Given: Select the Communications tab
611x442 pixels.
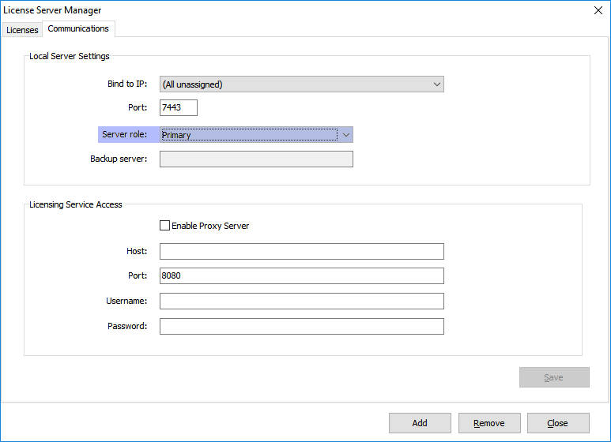Looking at the screenshot, I should tap(78, 28).
